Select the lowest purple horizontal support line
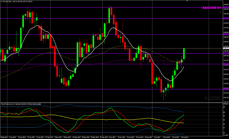This screenshot has width=229, height=139. click(x=112, y=89)
